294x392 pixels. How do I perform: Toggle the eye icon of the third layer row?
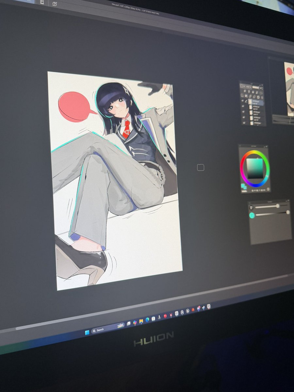(x=243, y=112)
